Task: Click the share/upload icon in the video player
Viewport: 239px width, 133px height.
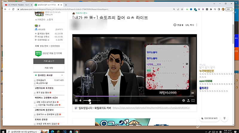Action: tap(189, 100)
